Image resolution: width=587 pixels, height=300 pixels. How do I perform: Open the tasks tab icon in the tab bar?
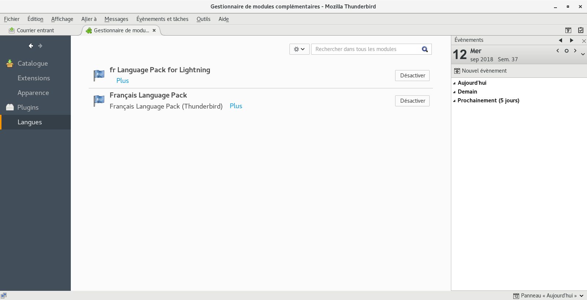pos(581,30)
